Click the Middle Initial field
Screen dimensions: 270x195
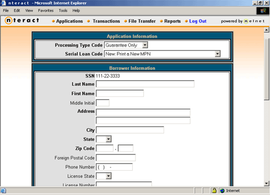click(103, 103)
